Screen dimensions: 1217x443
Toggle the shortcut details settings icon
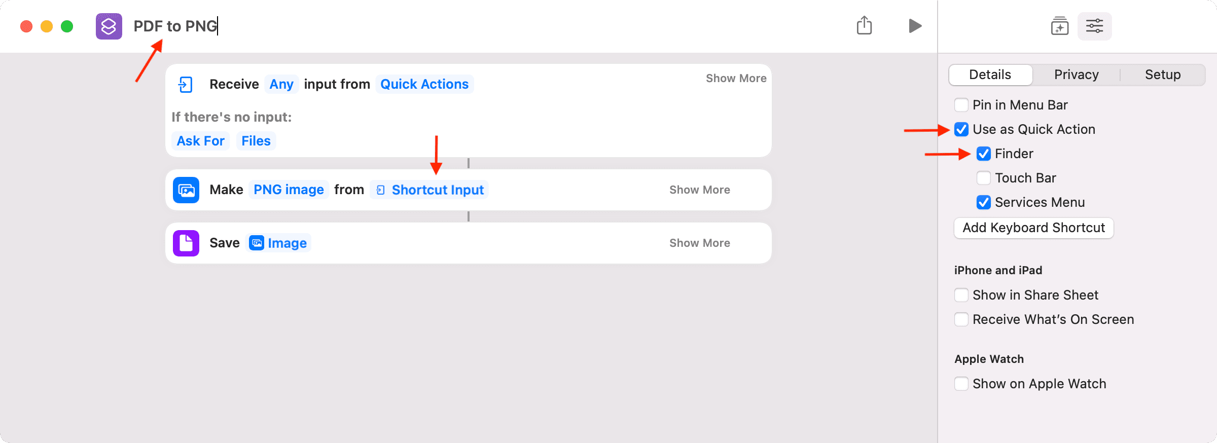click(1094, 26)
